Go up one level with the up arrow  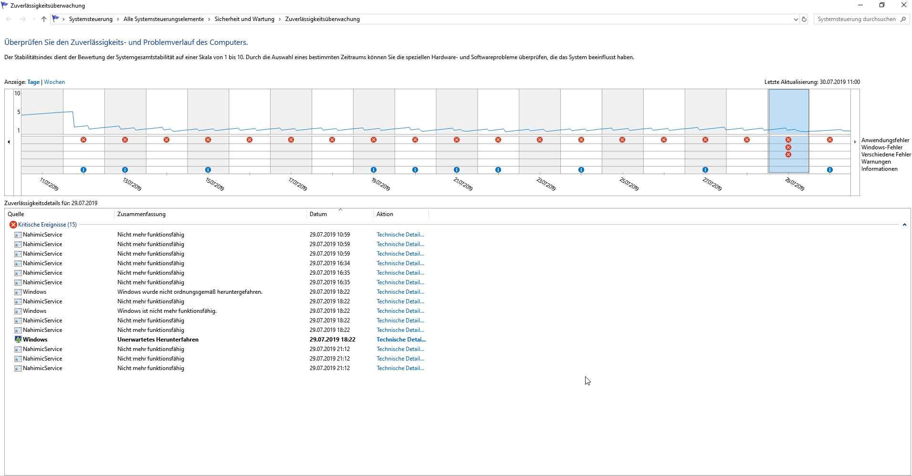(44, 19)
